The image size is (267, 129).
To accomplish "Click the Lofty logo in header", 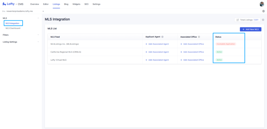I will 9,4.
